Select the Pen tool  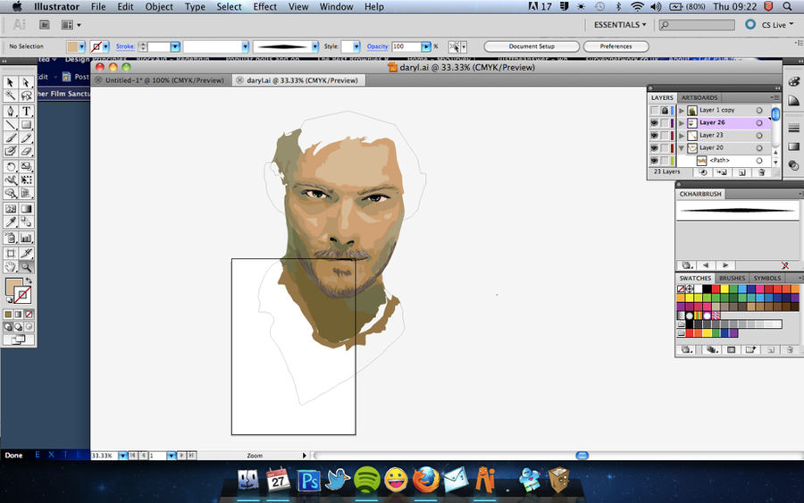tap(10, 111)
